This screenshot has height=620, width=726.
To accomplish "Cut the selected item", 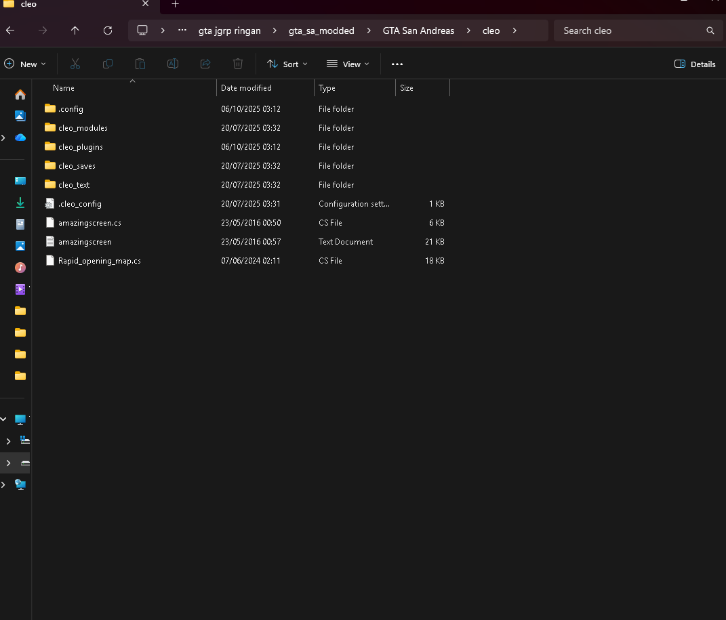I will tap(75, 64).
